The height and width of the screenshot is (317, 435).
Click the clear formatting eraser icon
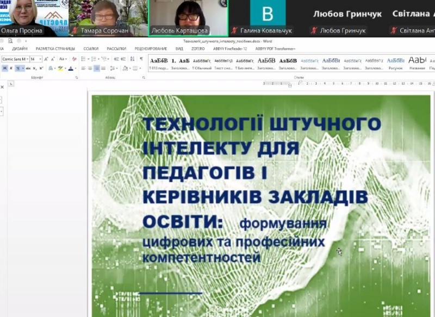pyautogui.click(x=74, y=59)
